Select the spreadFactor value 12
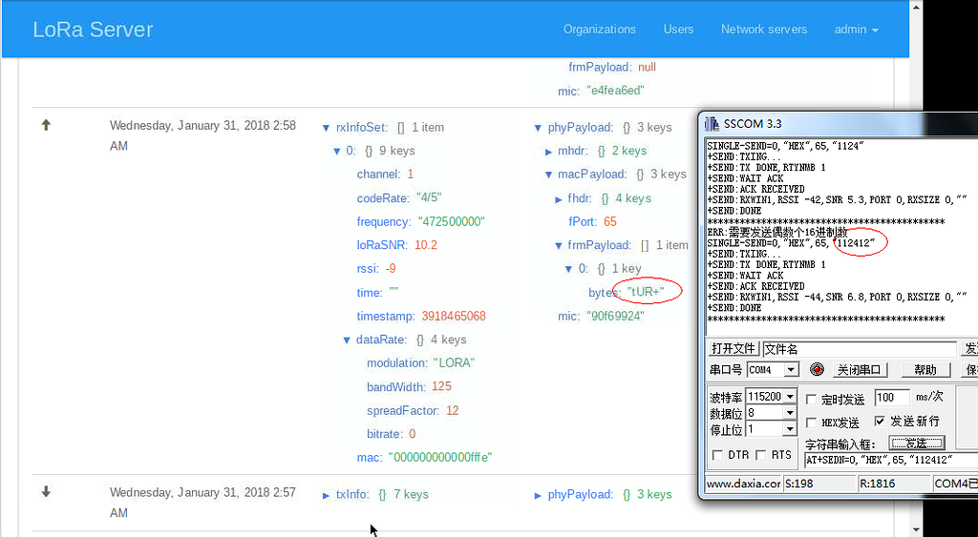 click(x=452, y=411)
